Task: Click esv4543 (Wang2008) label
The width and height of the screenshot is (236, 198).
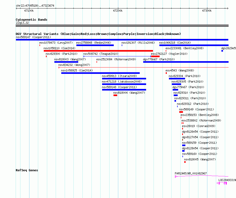Action: [180, 70]
